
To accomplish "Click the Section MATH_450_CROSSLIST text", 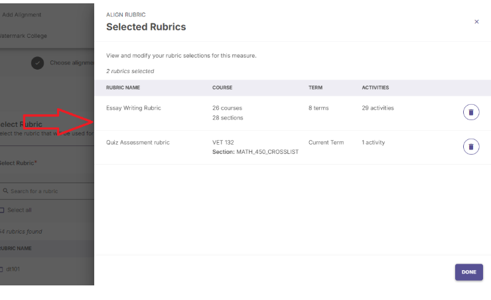I will coord(255,152).
